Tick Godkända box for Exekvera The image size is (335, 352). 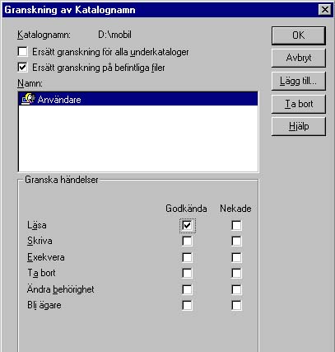pos(187,257)
